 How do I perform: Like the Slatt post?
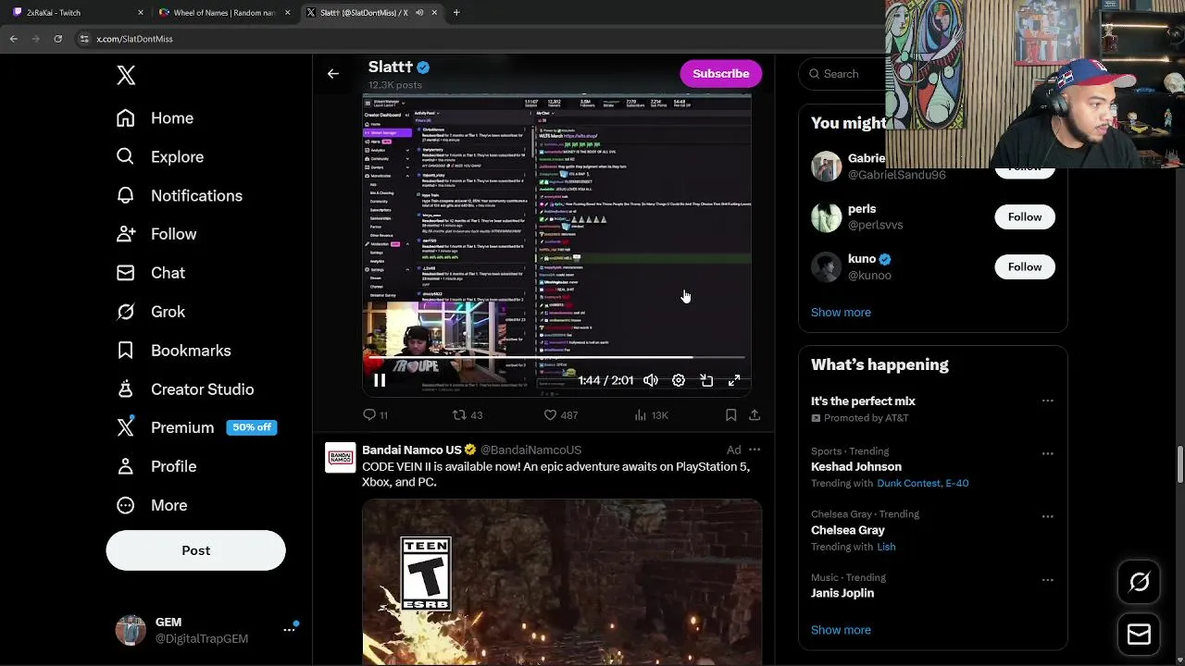coord(560,415)
